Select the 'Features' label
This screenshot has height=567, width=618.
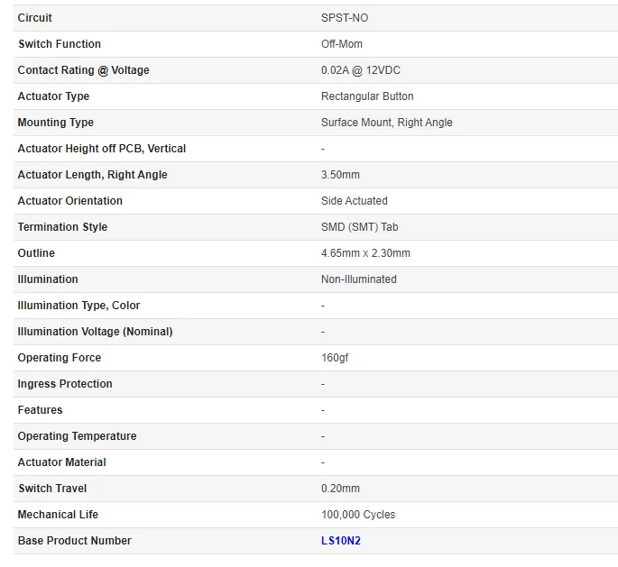pyautogui.click(x=41, y=410)
